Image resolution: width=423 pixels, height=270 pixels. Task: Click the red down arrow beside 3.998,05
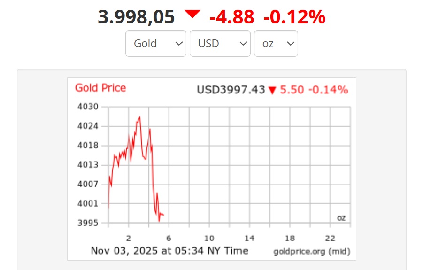(x=192, y=15)
